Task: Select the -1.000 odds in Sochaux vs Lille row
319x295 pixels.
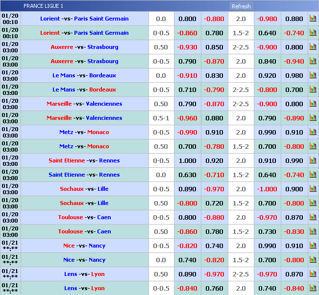Action: click(267, 189)
